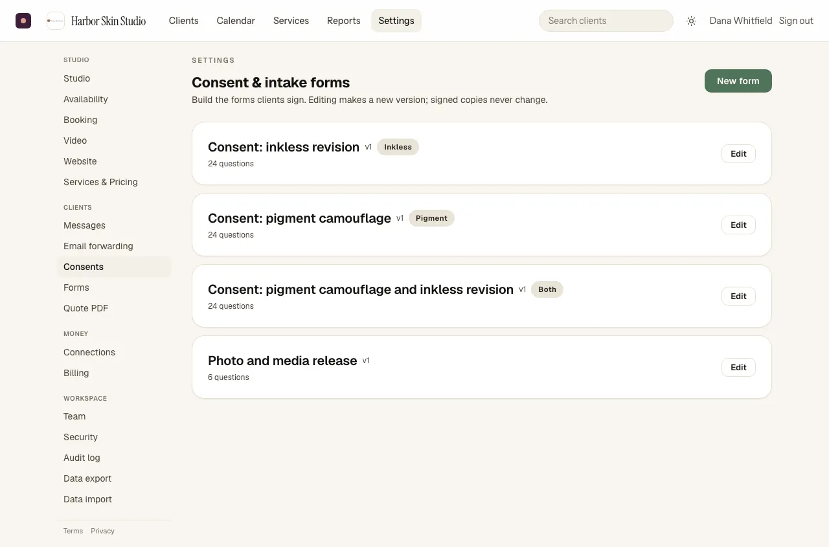This screenshot has height=547, width=829.
Task: Click the Pigment tag badge
Action: 431,218
